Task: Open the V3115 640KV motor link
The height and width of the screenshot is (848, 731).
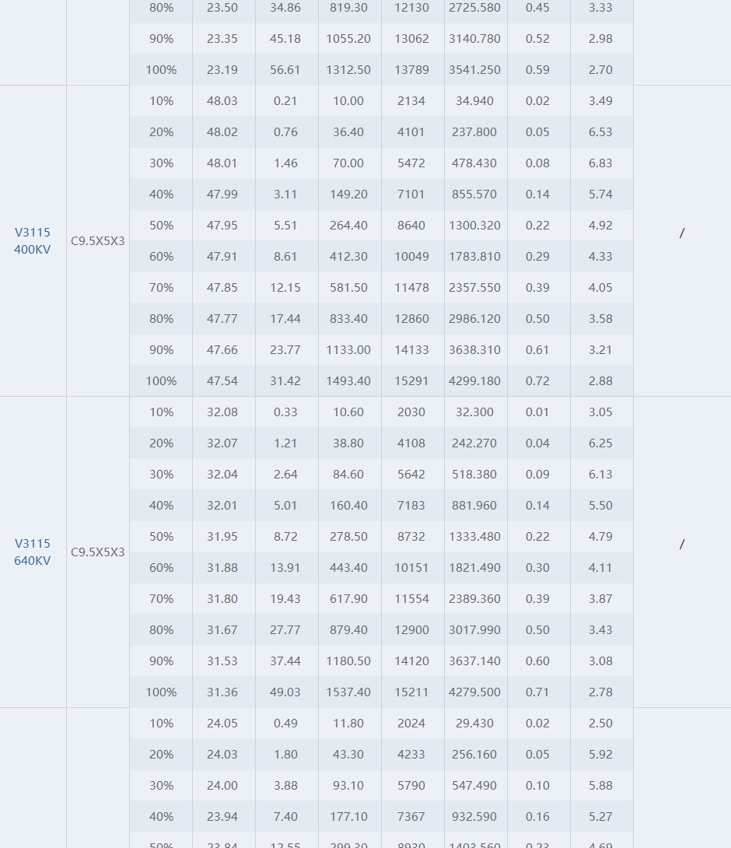Action: [x=33, y=552]
